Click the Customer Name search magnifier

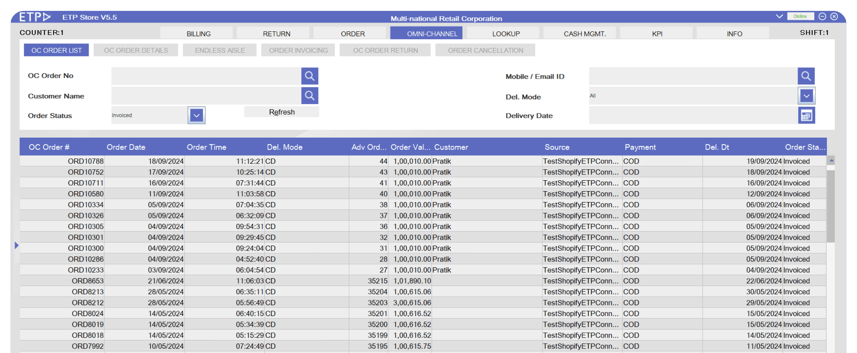(x=310, y=96)
